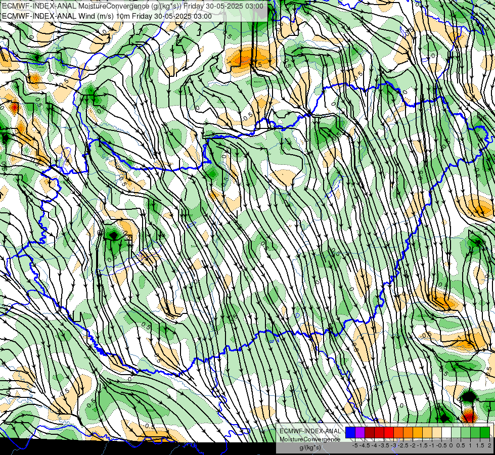
Task: Click the white swatch between -0.5 and 0
Action: click(446, 432)
